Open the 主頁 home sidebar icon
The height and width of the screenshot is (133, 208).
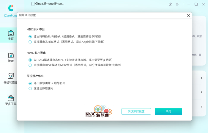point(11,33)
